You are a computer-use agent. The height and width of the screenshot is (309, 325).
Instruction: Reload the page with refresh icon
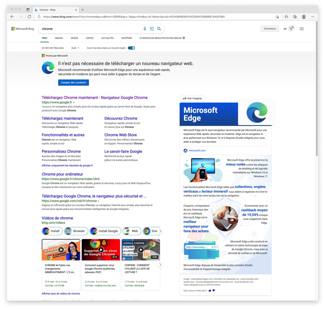click(x=29, y=16)
